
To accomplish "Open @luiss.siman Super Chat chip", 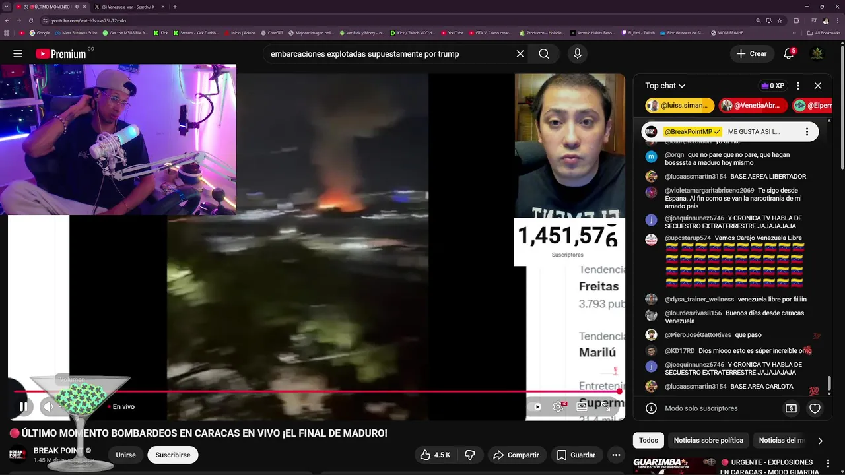I will 679,106.
